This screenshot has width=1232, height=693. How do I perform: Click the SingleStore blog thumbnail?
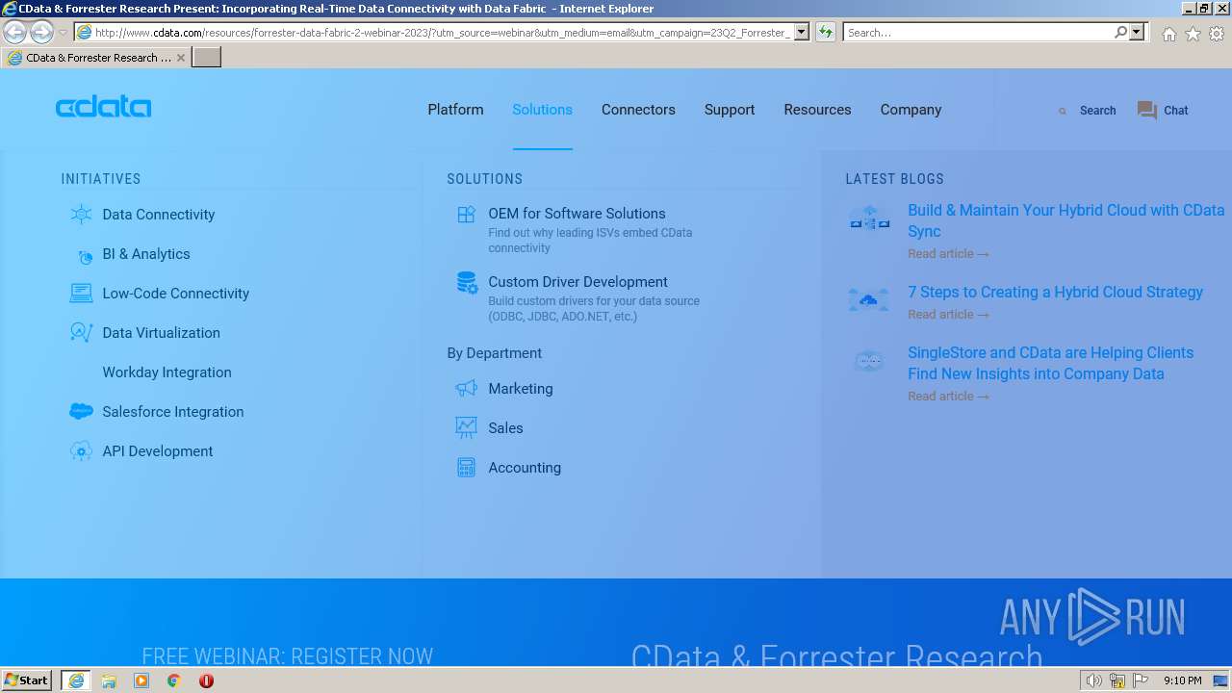[869, 361]
